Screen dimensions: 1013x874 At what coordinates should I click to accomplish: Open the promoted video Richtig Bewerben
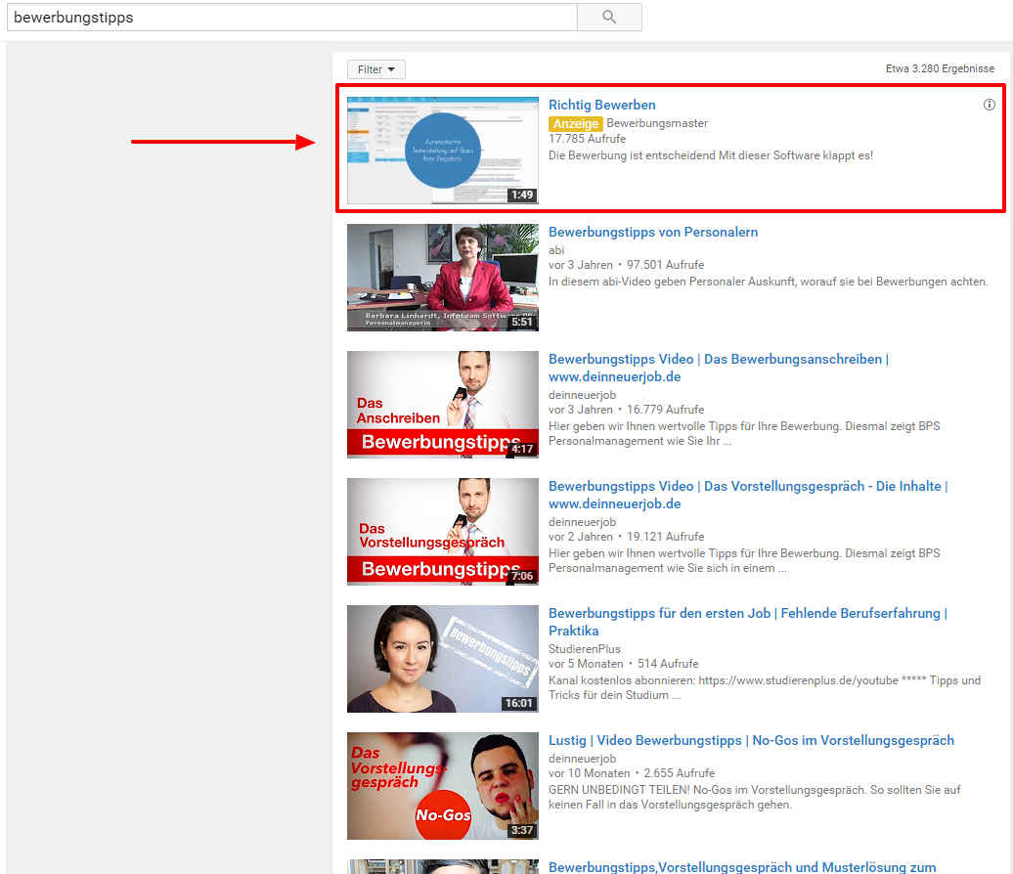click(601, 105)
